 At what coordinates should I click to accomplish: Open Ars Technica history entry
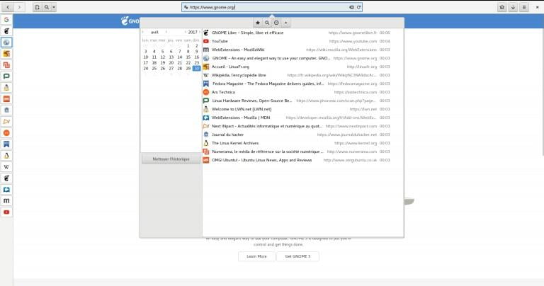pyautogui.click(x=302, y=92)
